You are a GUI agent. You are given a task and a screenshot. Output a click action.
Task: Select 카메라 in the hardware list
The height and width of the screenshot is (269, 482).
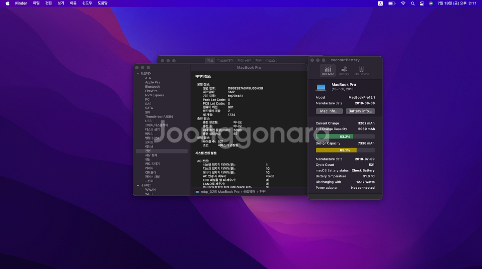(149, 168)
